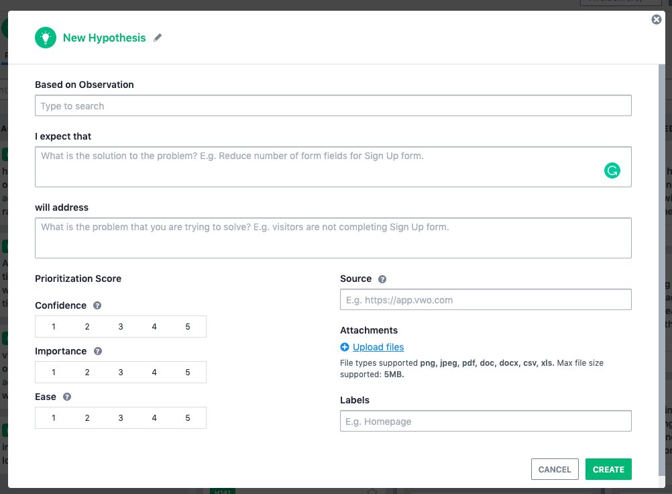Close the New Hypothesis dialog
672x494 pixels.
point(656,19)
